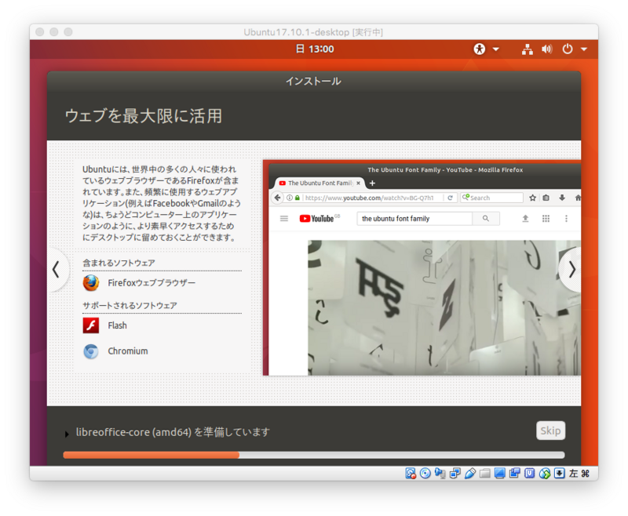Open the YouTube apps grid icon
This screenshot has height=516, width=628.
pos(546,219)
